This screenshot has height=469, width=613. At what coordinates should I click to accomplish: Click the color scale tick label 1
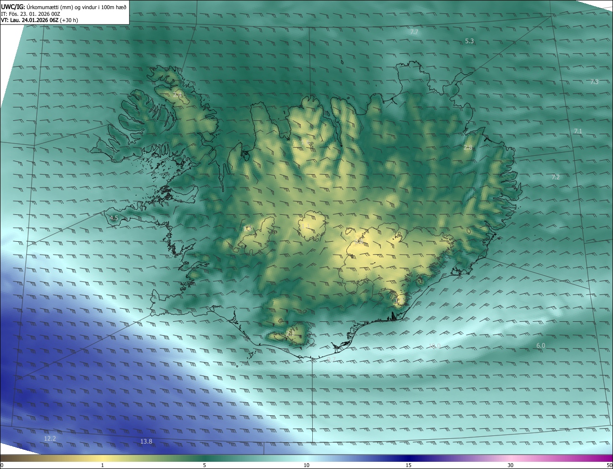pos(102,465)
